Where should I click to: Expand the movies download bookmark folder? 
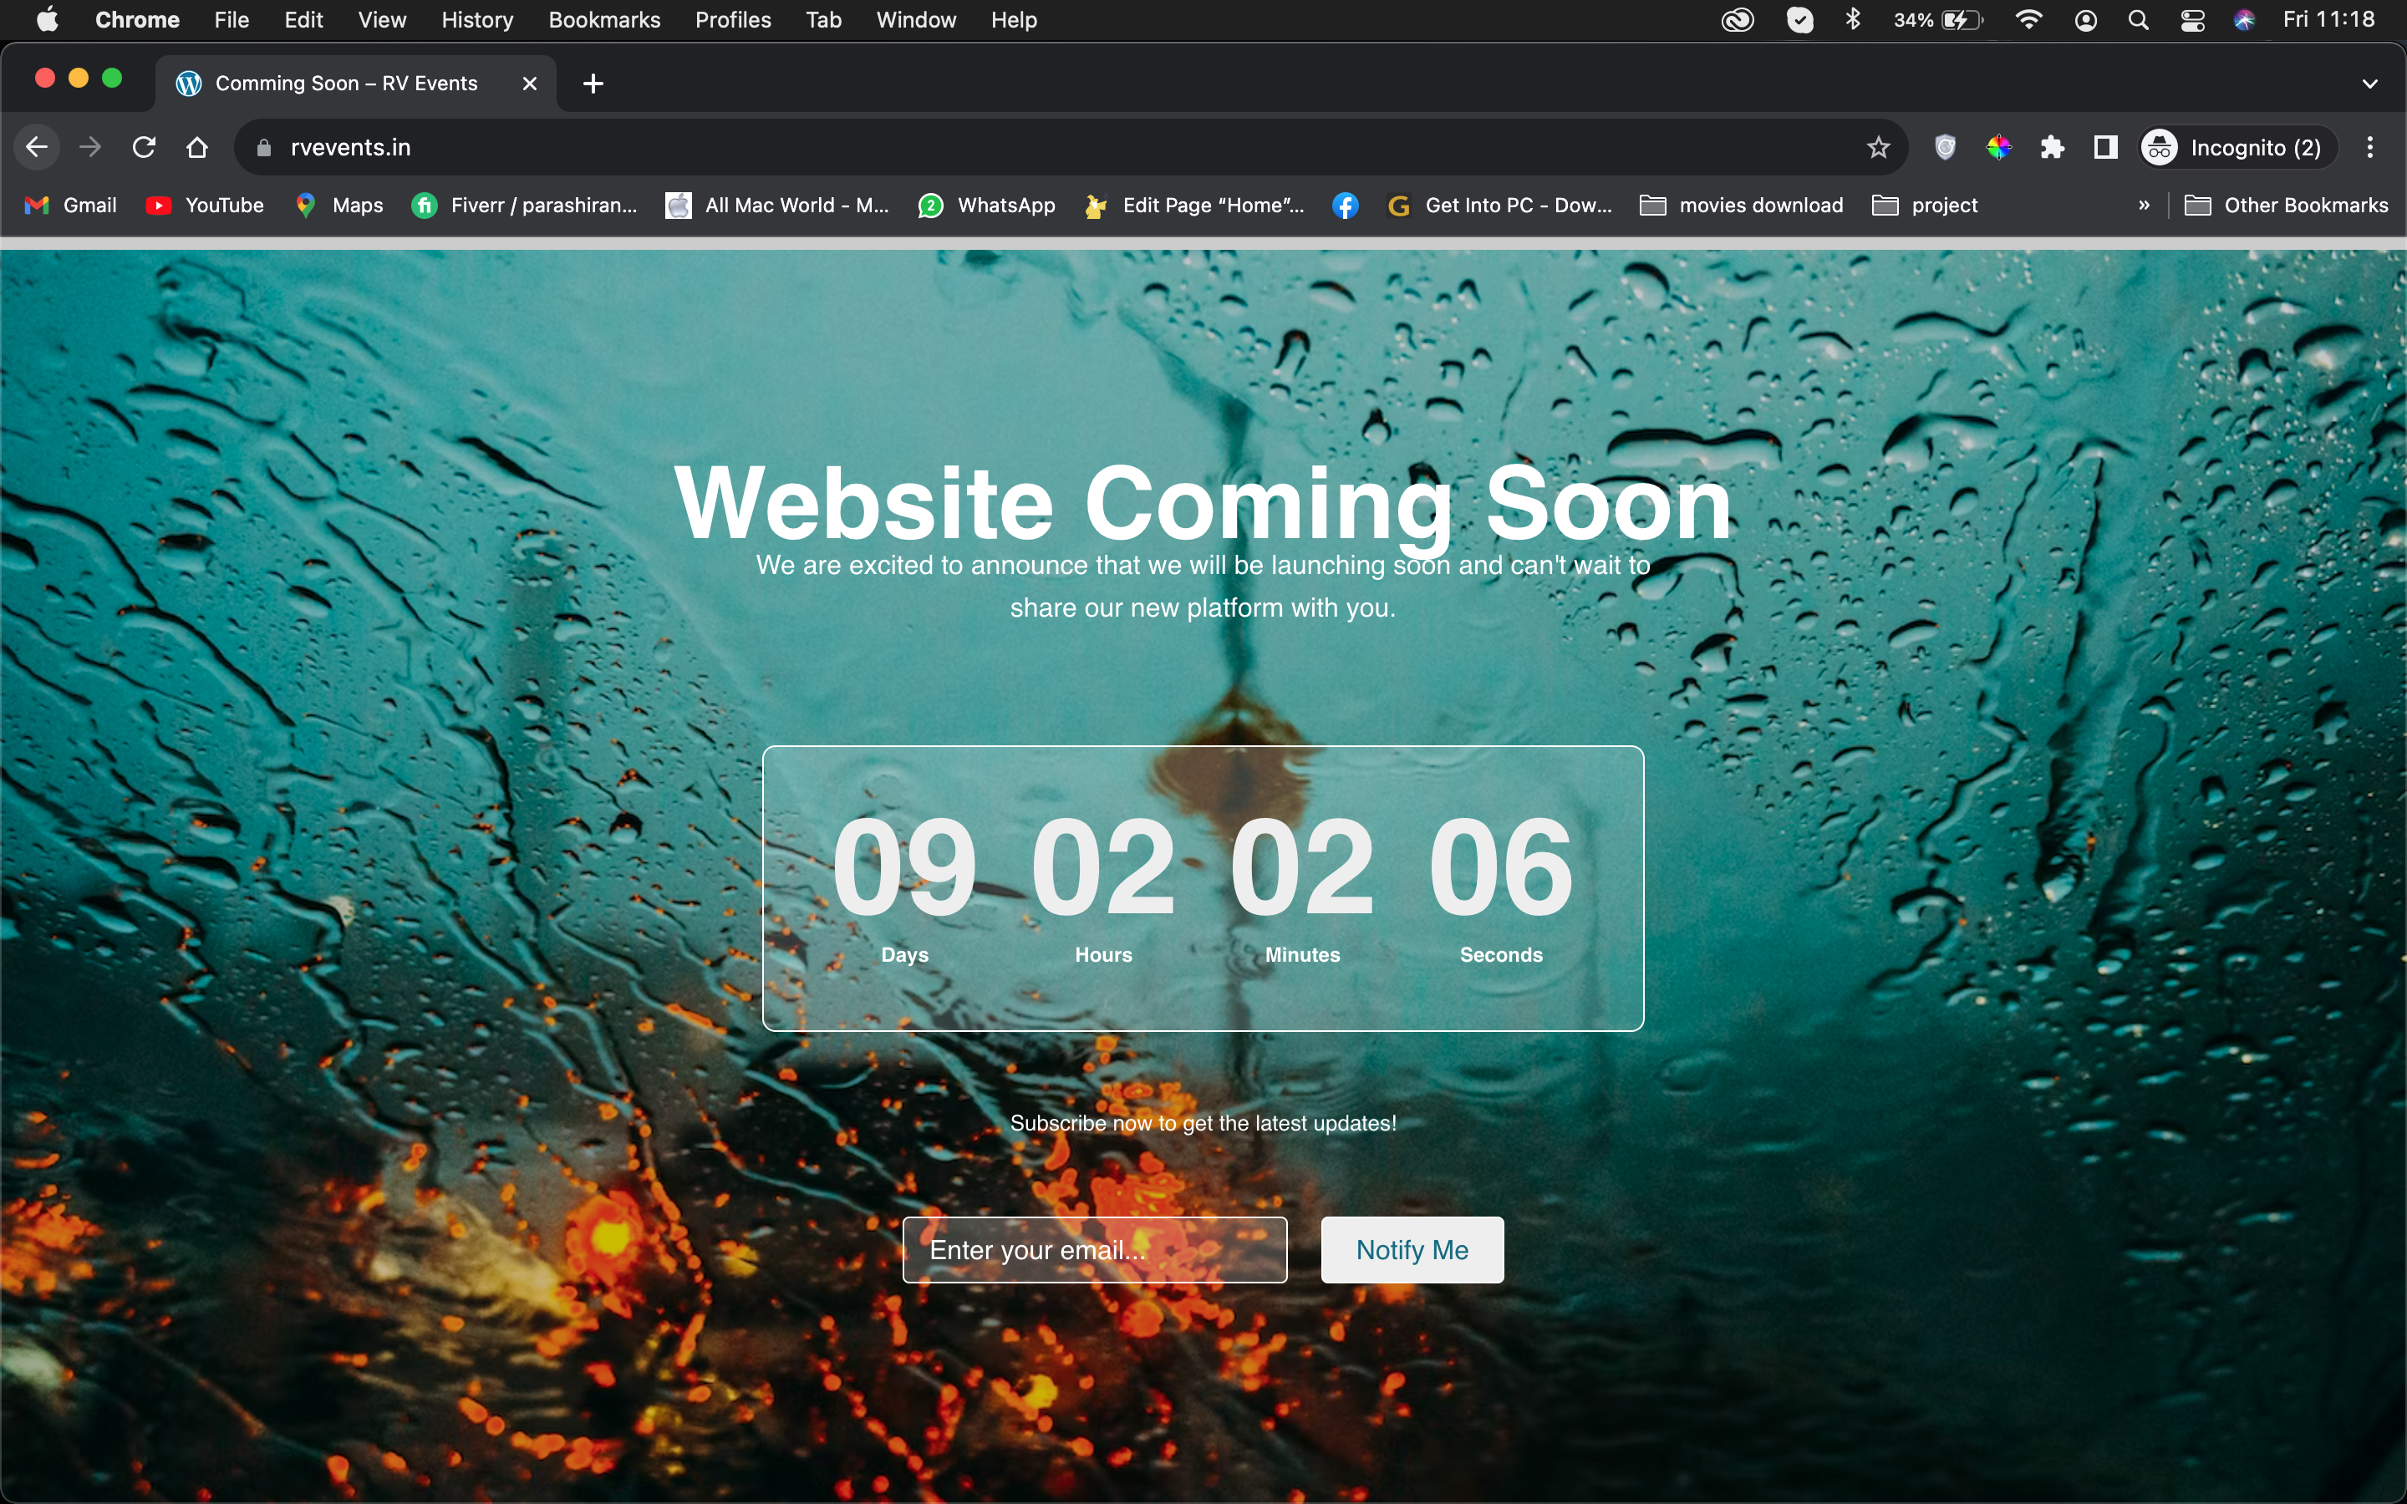[1742, 205]
